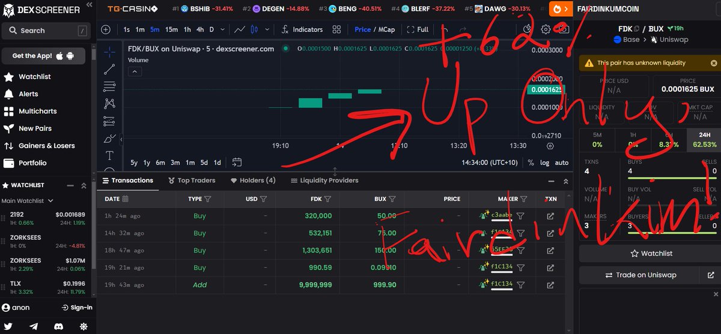Select the 1h timeframe
The height and width of the screenshot is (334, 721).
point(187,29)
